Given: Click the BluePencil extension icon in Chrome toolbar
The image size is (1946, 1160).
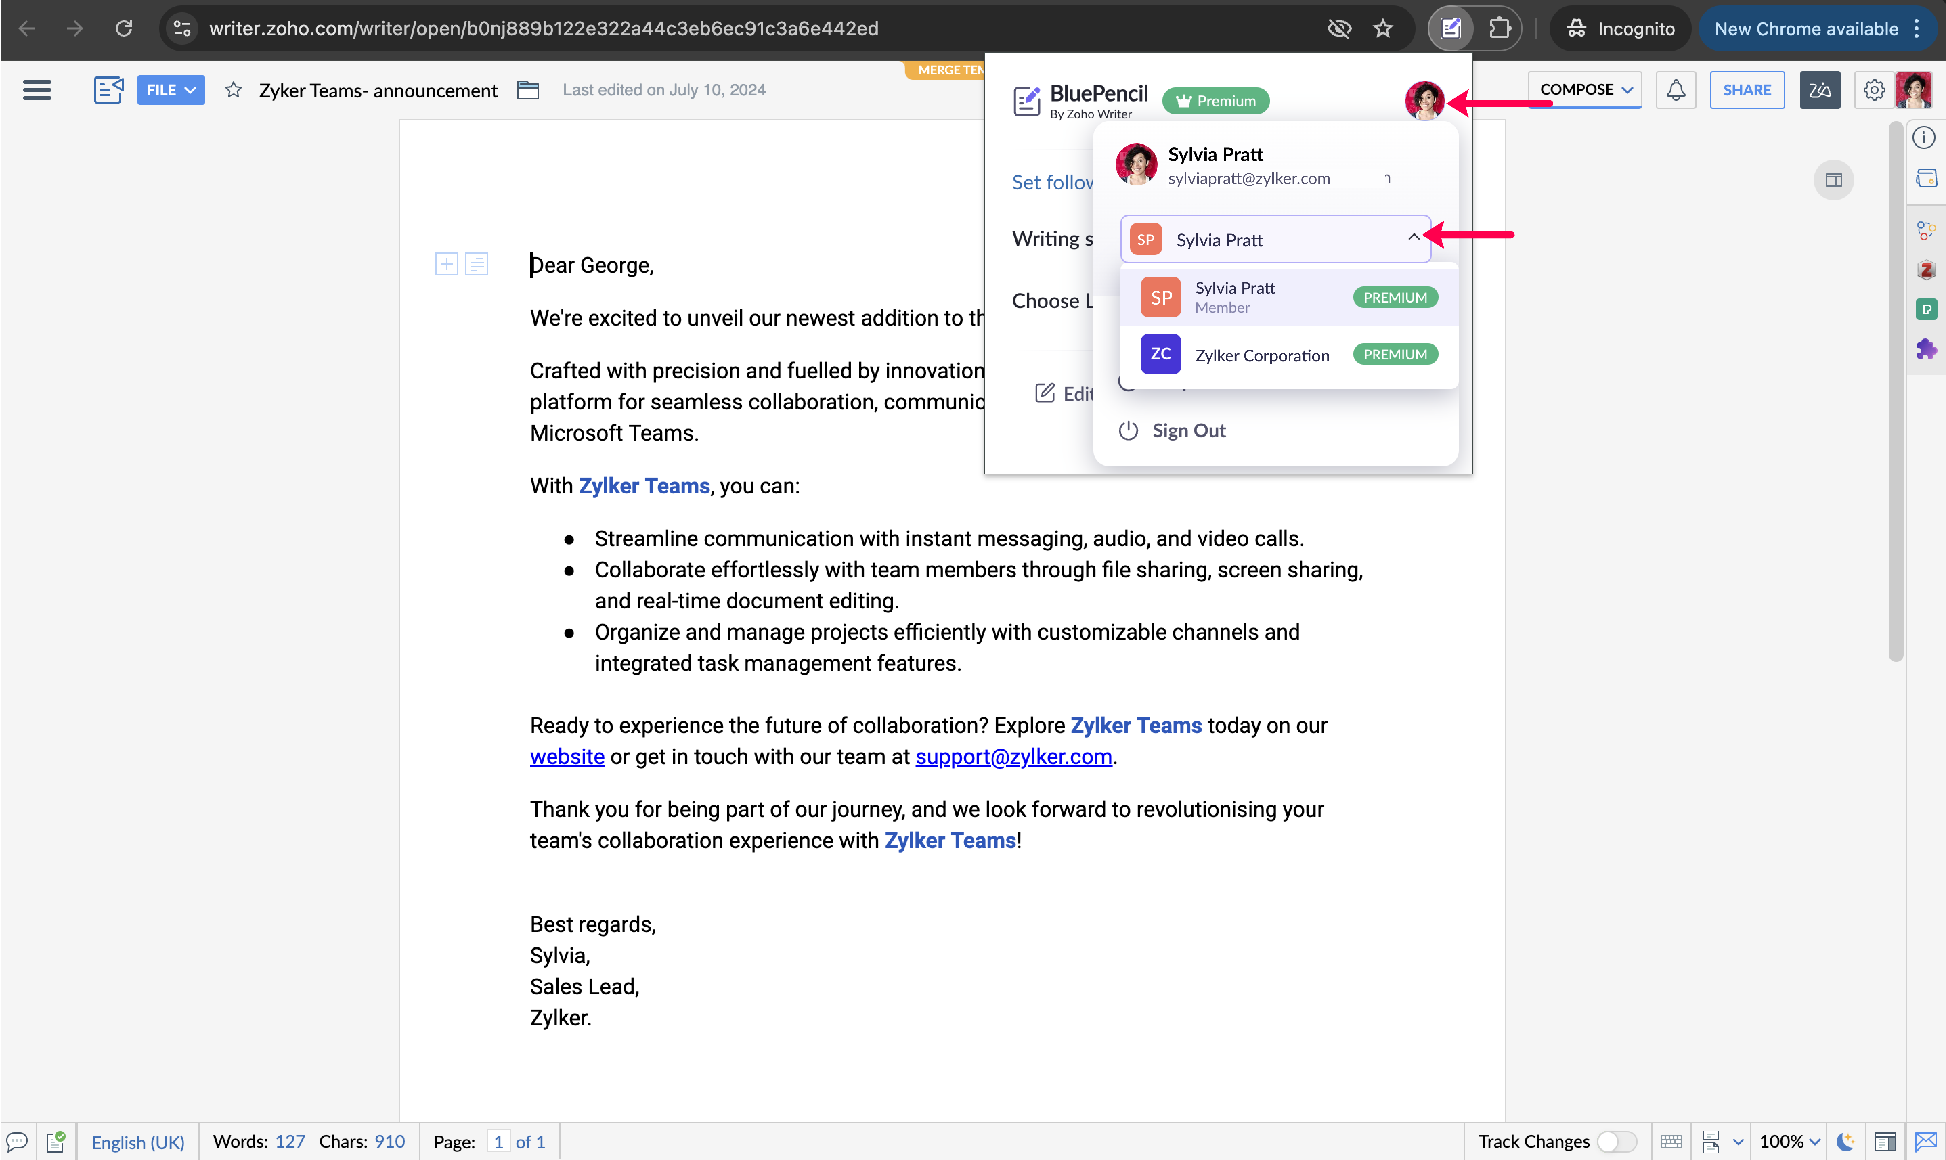Looking at the screenshot, I should [x=1451, y=29].
